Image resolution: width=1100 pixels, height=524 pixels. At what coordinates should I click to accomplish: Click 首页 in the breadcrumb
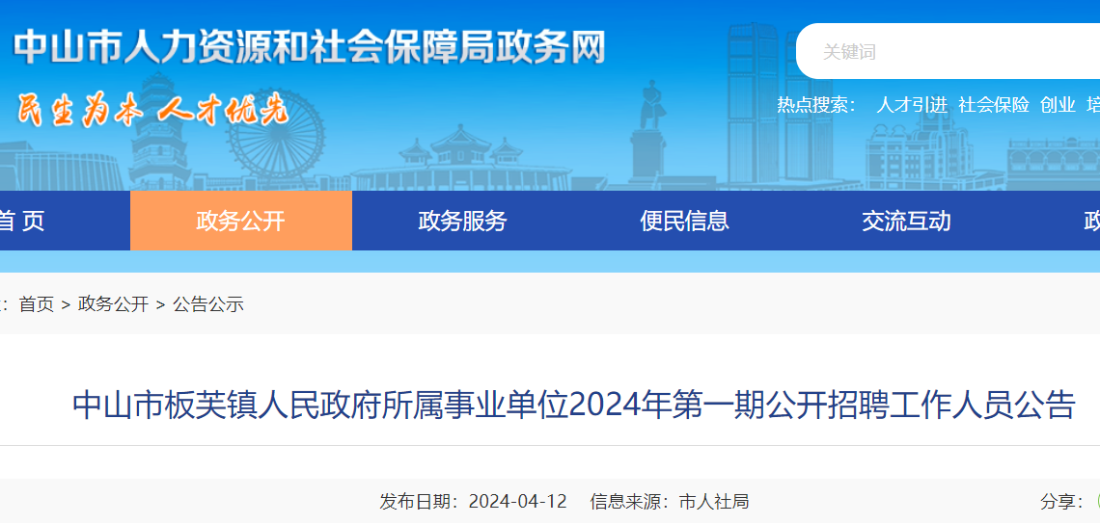click(x=37, y=304)
